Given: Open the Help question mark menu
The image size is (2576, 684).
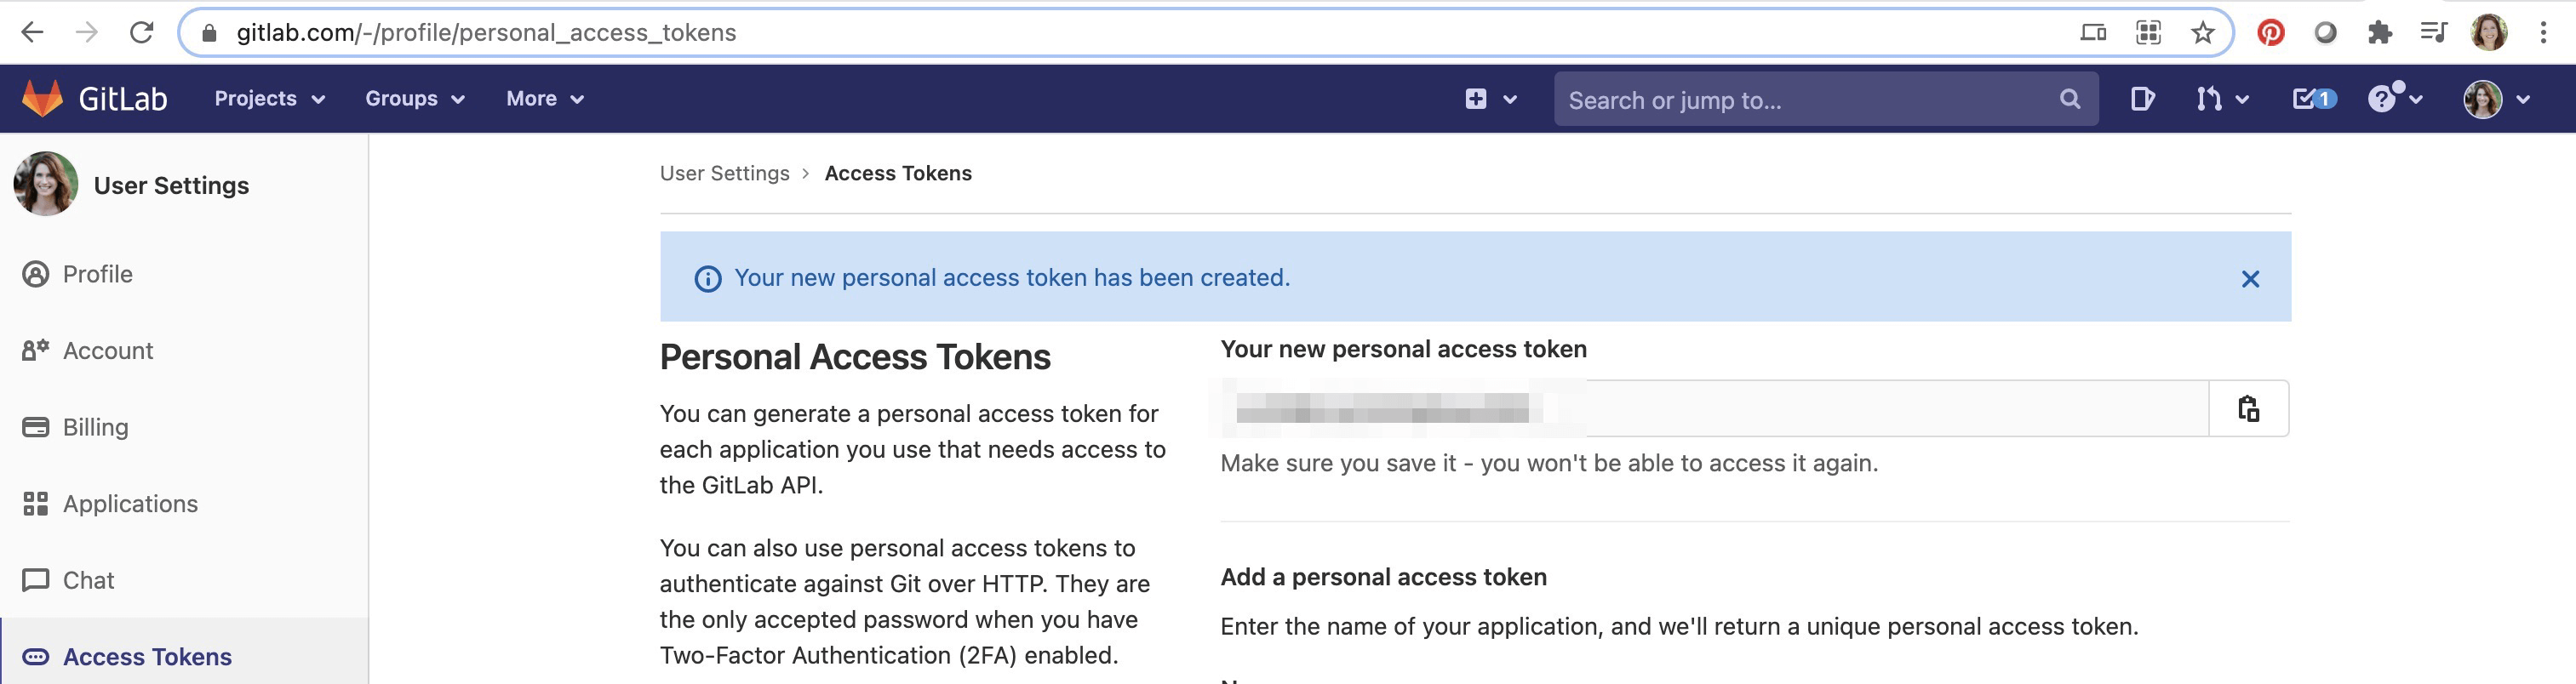Looking at the screenshot, I should (2394, 99).
